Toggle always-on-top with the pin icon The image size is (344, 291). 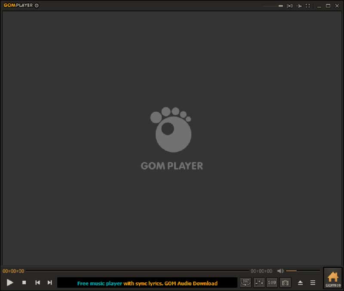[299, 6]
